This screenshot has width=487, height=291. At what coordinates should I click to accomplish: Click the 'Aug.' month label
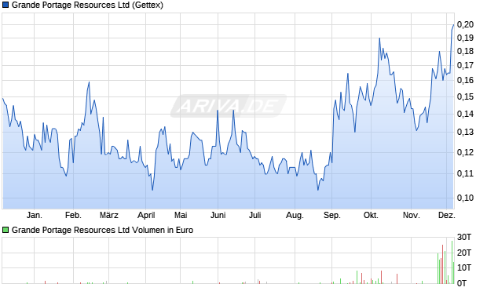(x=295, y=215)
